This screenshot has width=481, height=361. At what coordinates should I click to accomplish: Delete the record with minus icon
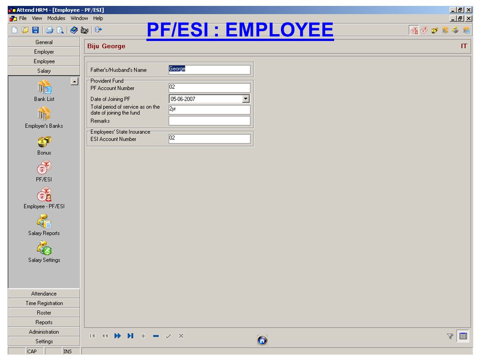[x=156, y=336]
